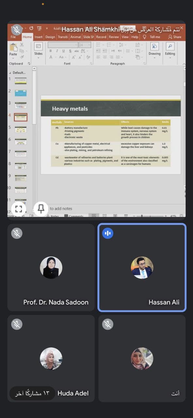Tap the muted mic icon on Nada Sadoon's tile
193x418 pixels.
point(17,233)
